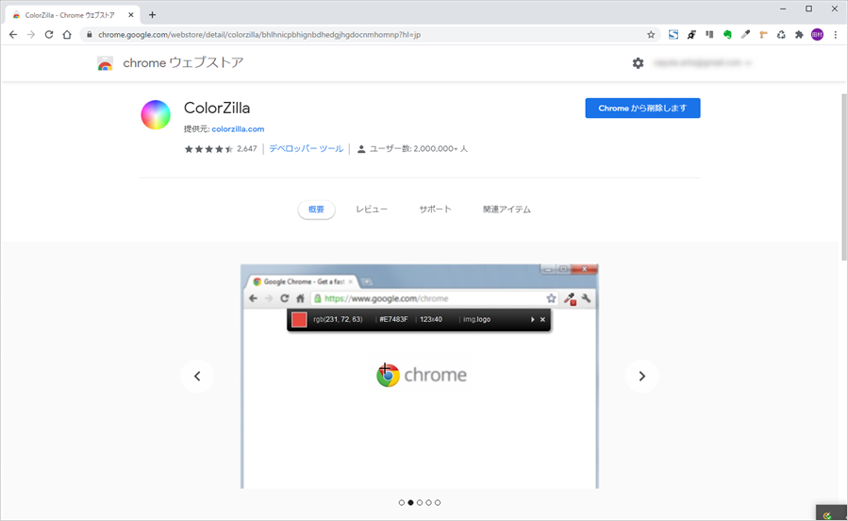Open the colorzilla.com provider link
Image resolution: width=848 pixels, height=521 pixels.
(238, 128)
